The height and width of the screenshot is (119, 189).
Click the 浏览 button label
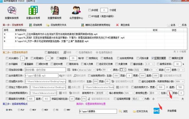click(125, 111)
